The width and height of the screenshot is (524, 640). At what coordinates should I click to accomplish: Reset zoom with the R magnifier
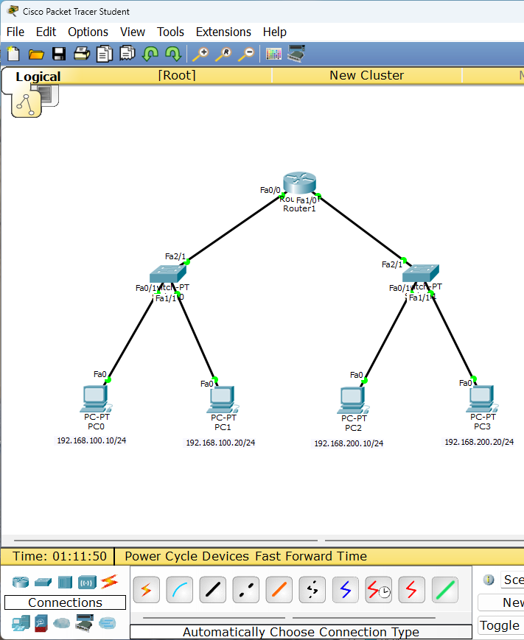pos(223,54)
